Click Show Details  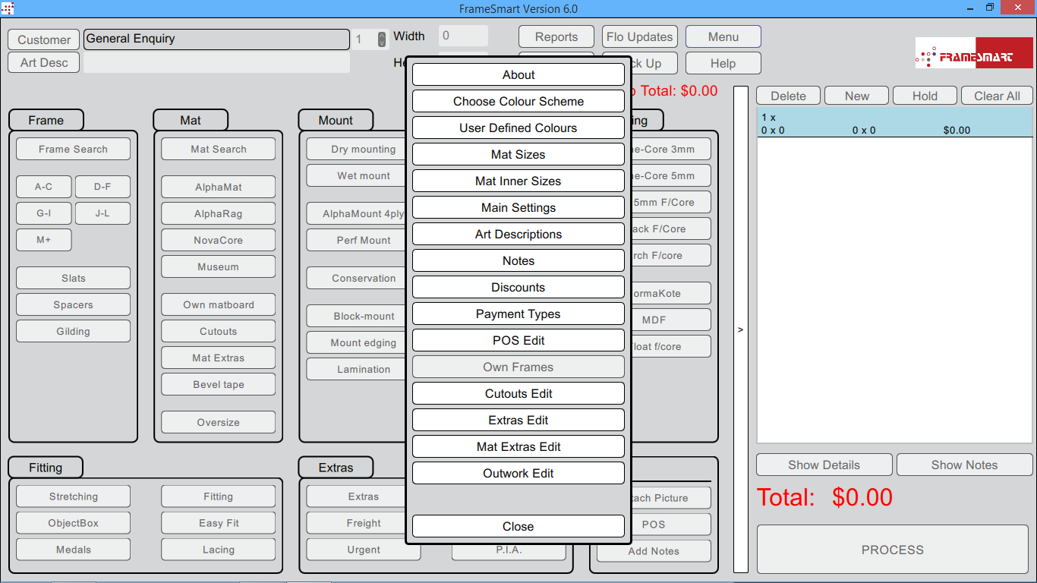click(824, 465)
